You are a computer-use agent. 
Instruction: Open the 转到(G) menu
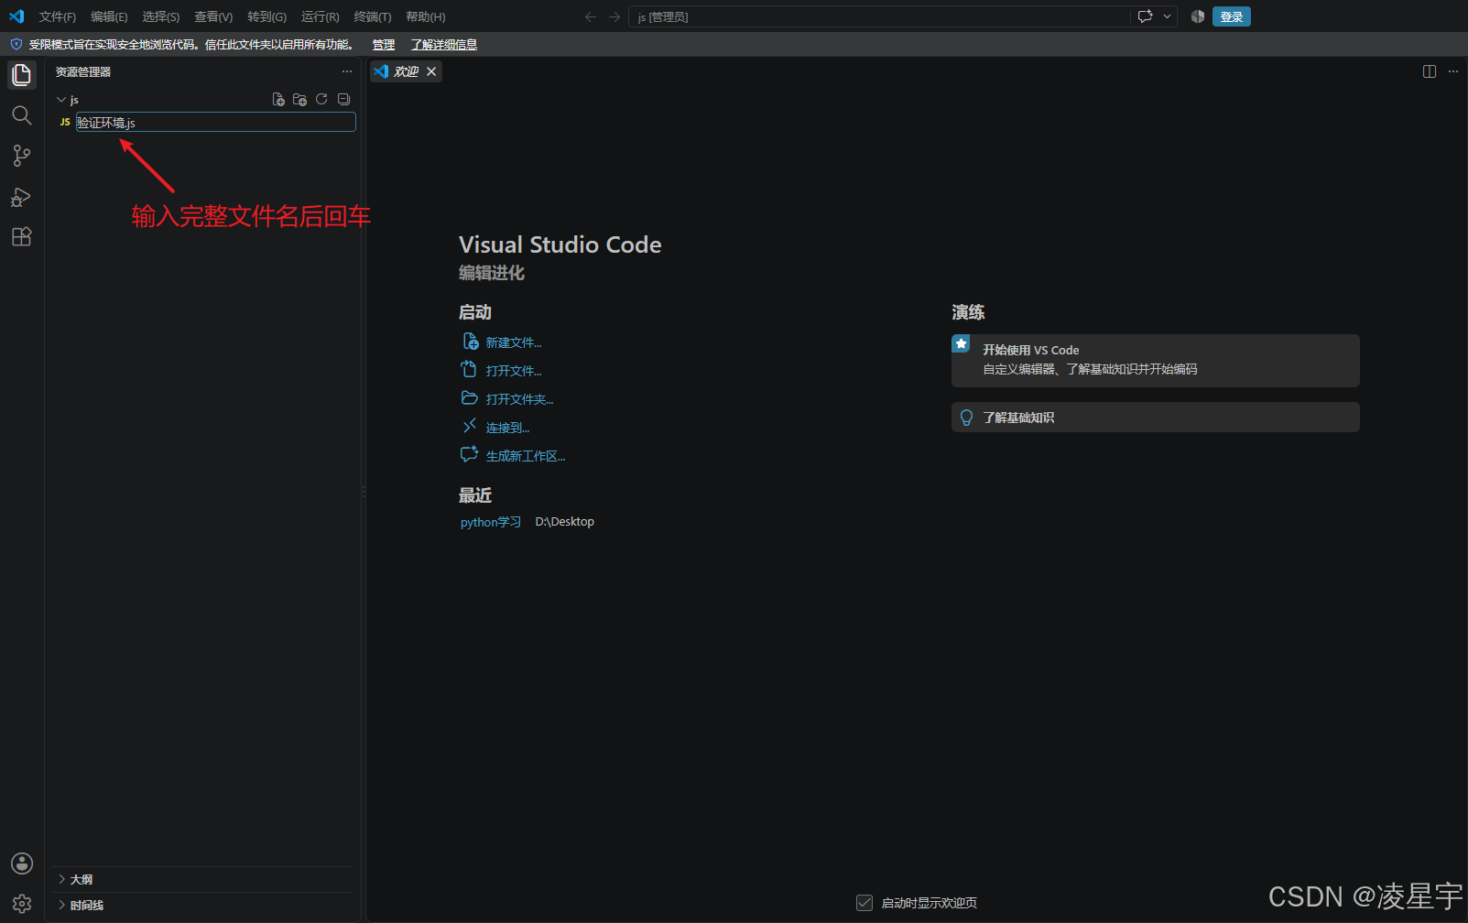tap(266, 16)
